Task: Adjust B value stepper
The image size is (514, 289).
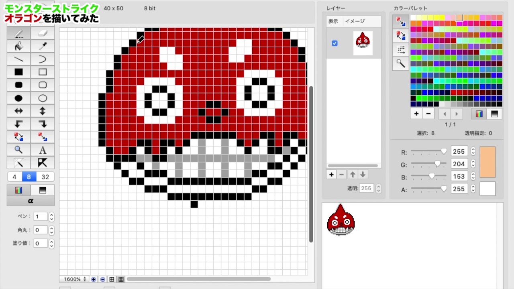Action: point(473,176)
